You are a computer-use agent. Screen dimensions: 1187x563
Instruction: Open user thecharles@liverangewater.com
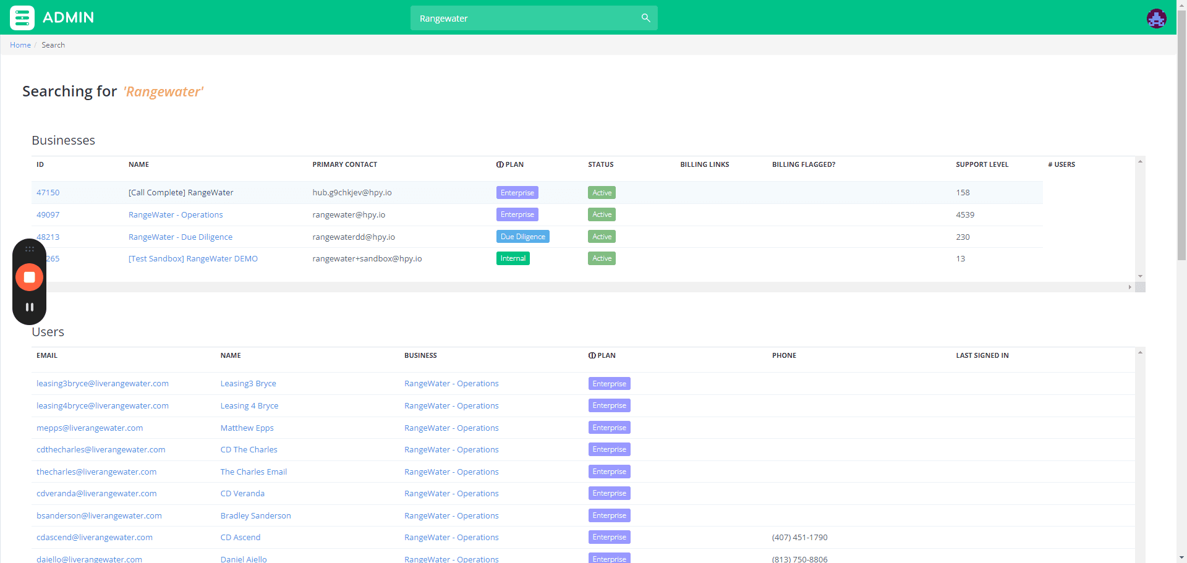(96, 472)
